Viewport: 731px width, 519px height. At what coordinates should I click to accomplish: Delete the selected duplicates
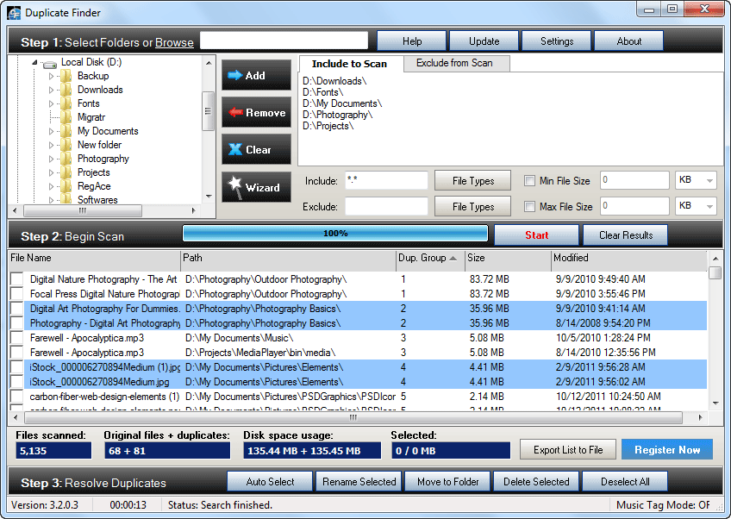click(x=535, y=481)
